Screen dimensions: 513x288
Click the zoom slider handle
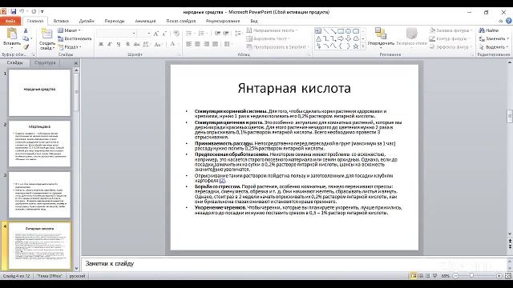click(x=471, y=276)
